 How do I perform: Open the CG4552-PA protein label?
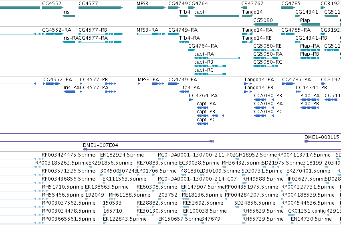(x=58, y=80)
